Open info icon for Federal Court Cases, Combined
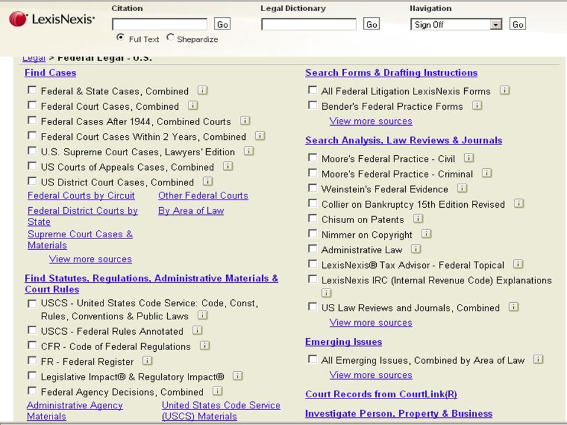 tap(193, 105)
